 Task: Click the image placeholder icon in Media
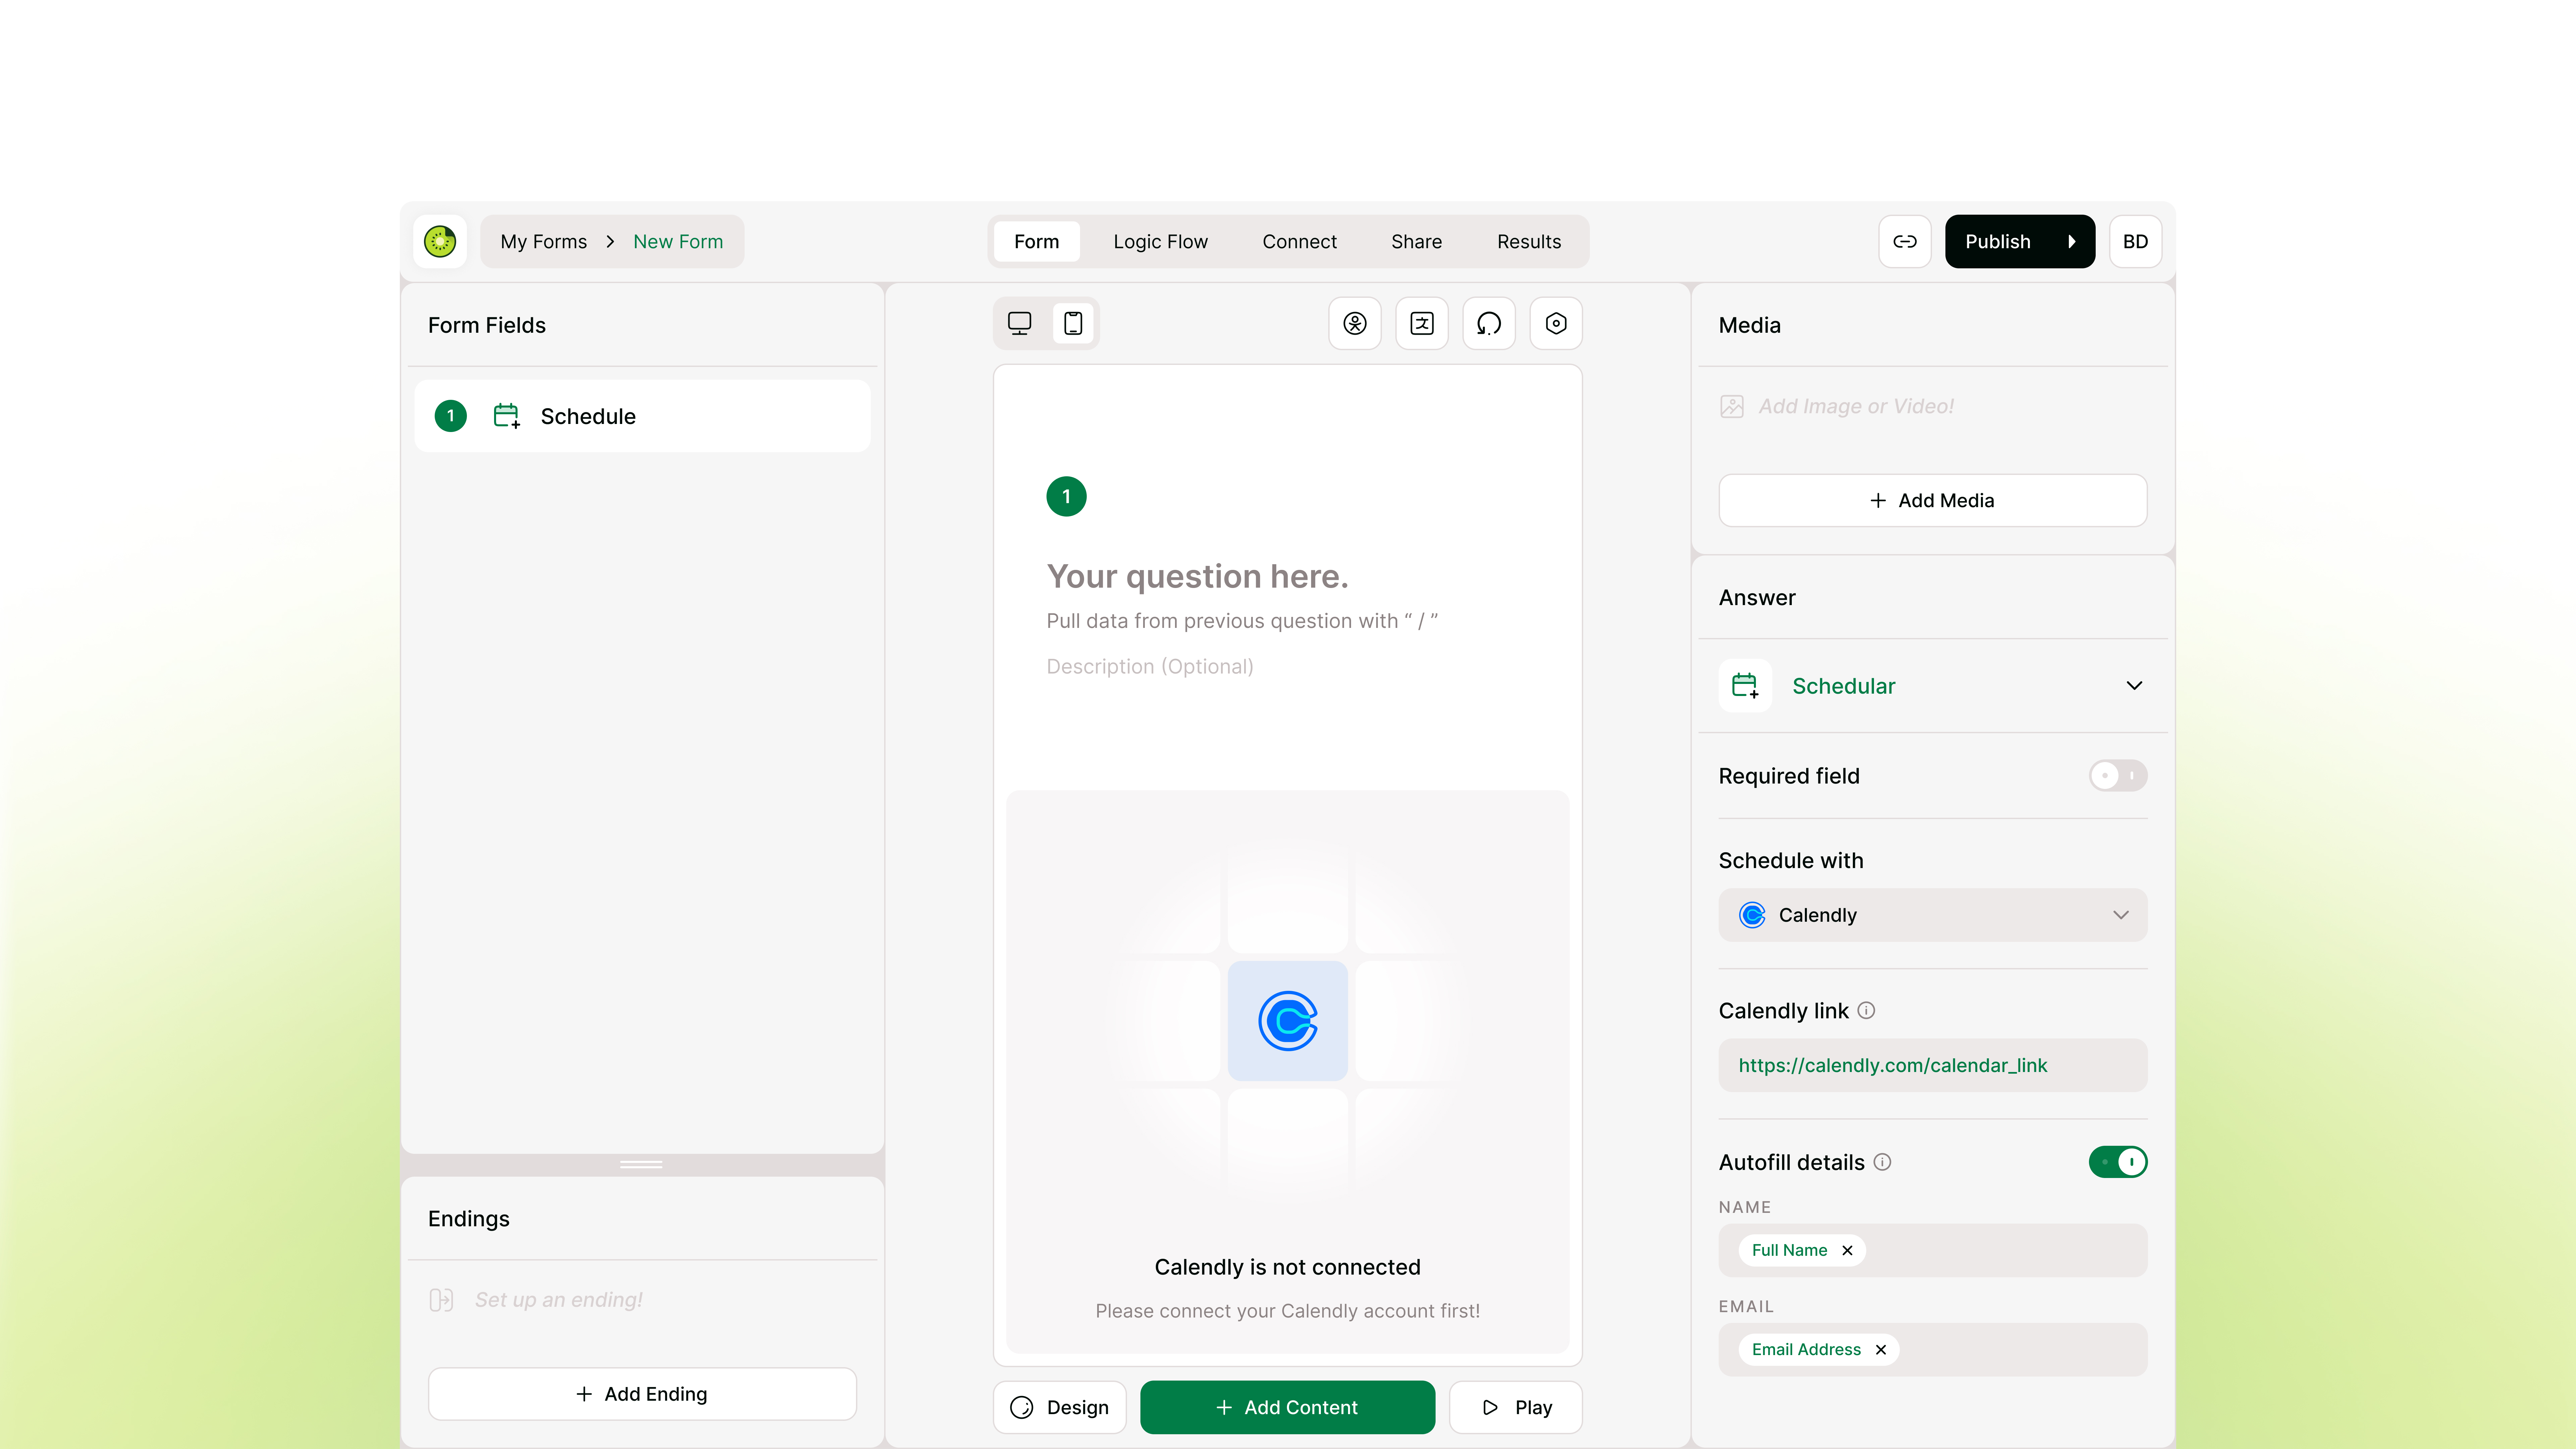[1732, 406]
